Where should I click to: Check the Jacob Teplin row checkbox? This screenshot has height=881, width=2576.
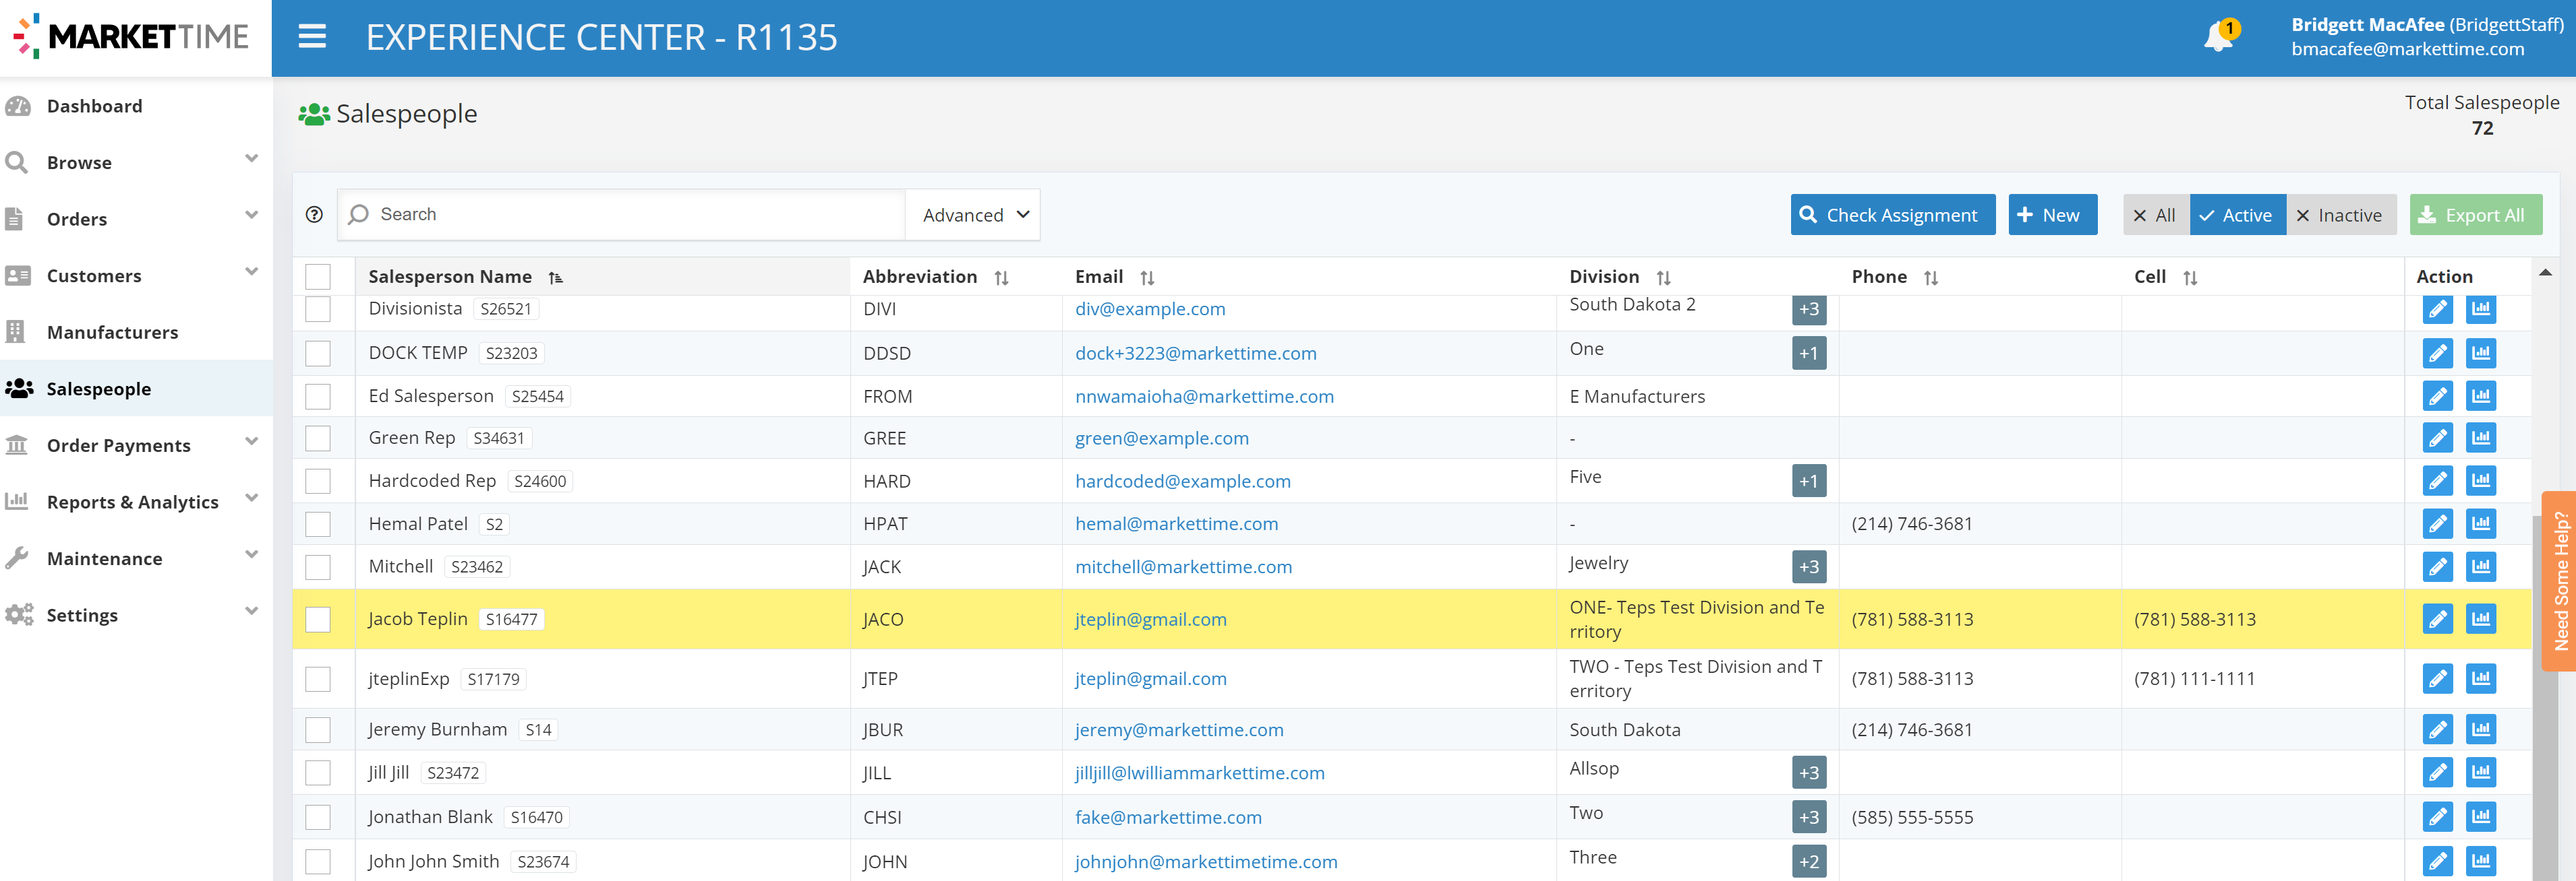[x=318, y=619]
